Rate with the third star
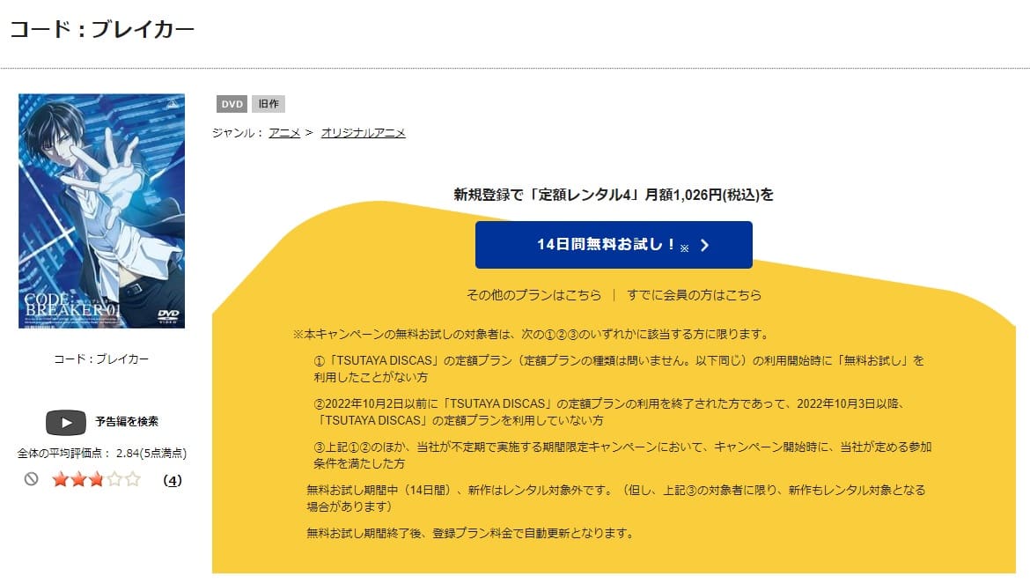The image size is (1030, 584). [x=96, y=479]
